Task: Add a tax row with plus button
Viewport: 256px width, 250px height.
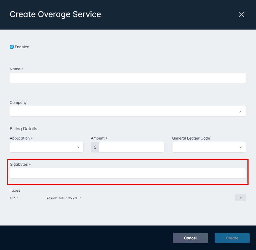Action: pyautogui.click(x=240, y=198)
